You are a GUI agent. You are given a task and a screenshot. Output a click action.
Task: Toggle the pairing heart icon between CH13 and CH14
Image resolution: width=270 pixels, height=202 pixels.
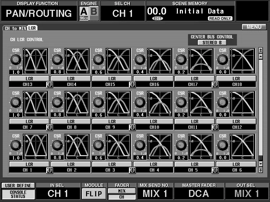[50, 85]
